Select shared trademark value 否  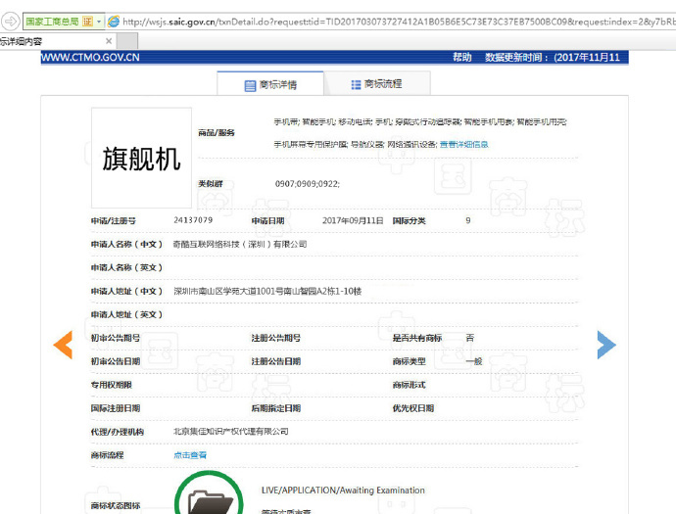[x=470, y=338]
